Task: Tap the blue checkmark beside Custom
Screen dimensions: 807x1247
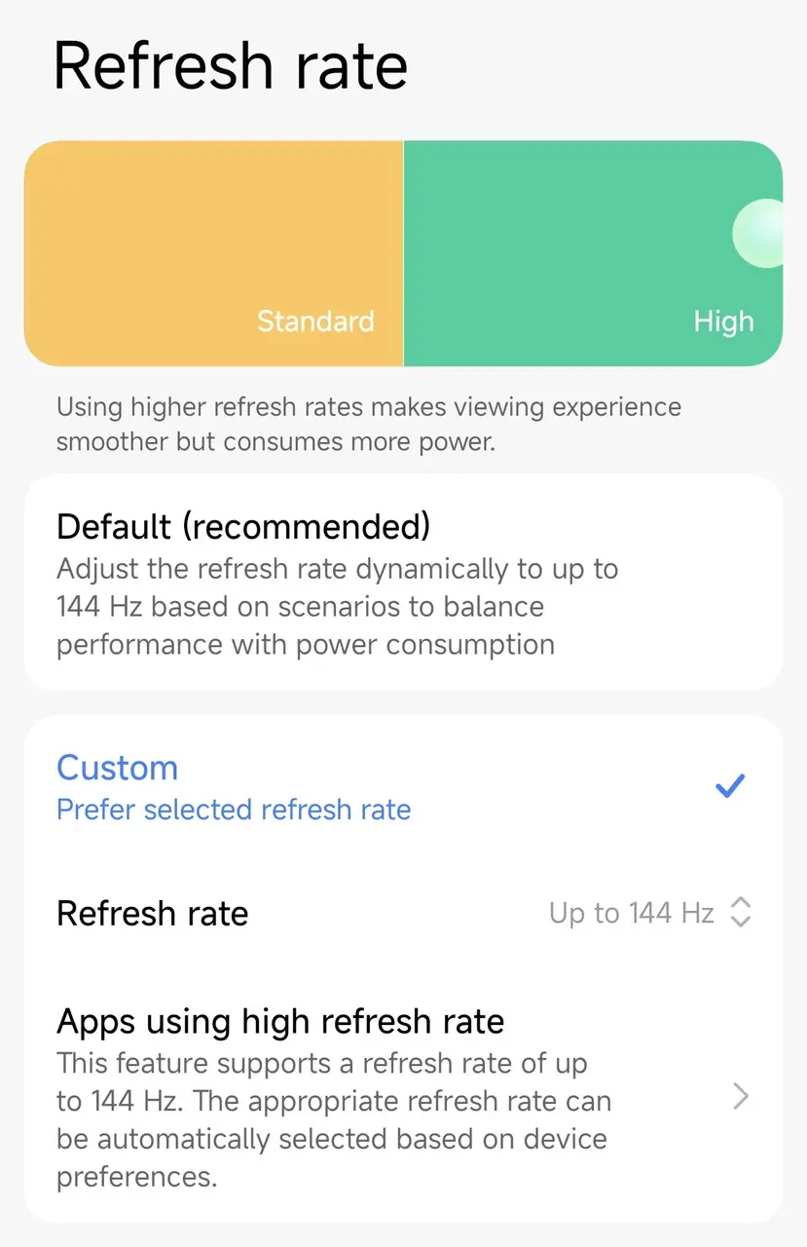Action: click(729, 786)
